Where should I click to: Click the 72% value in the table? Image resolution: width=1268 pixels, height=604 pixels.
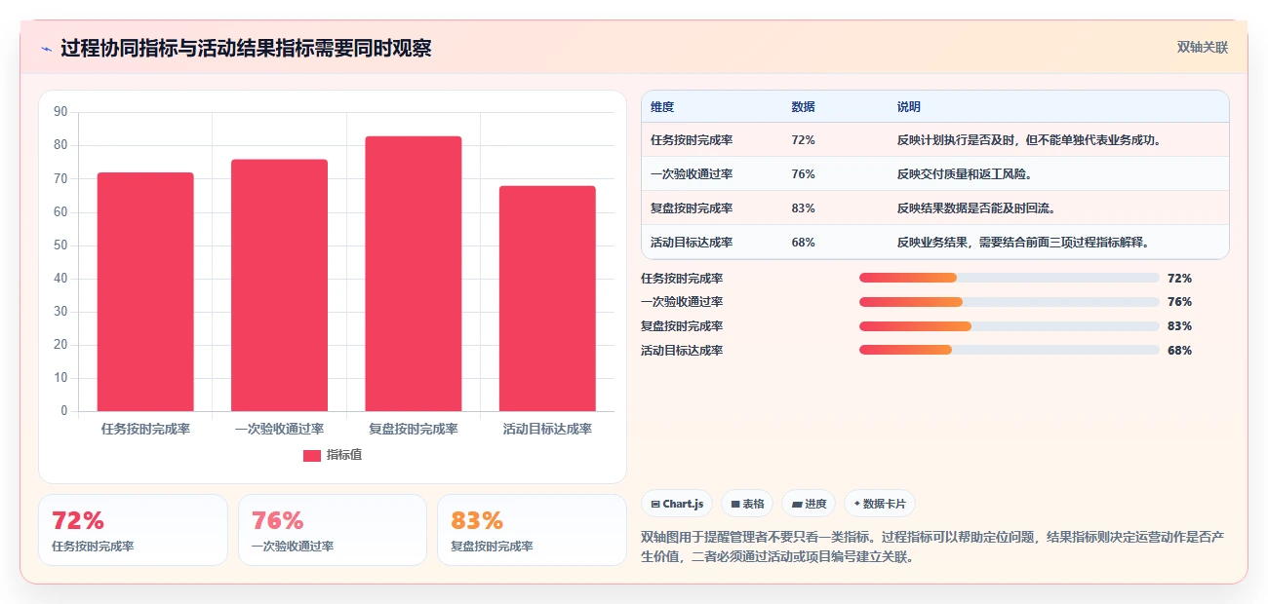pos(804,140)
